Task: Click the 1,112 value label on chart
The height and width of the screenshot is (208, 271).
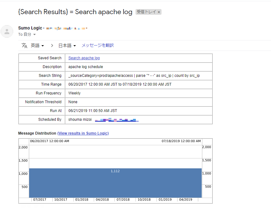Action: point(115,171)
